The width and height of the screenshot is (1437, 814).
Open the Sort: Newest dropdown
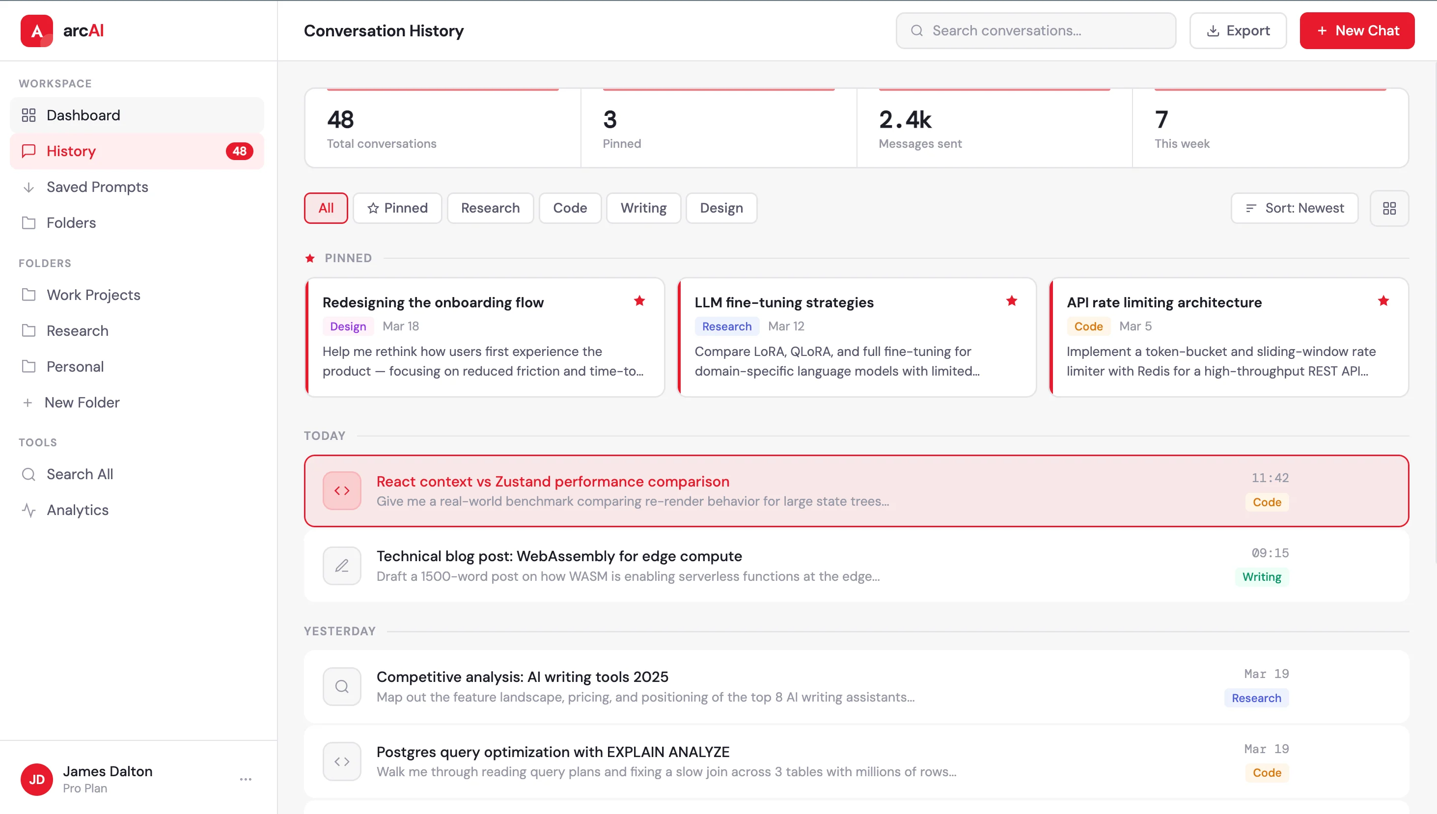[1295, 208]
